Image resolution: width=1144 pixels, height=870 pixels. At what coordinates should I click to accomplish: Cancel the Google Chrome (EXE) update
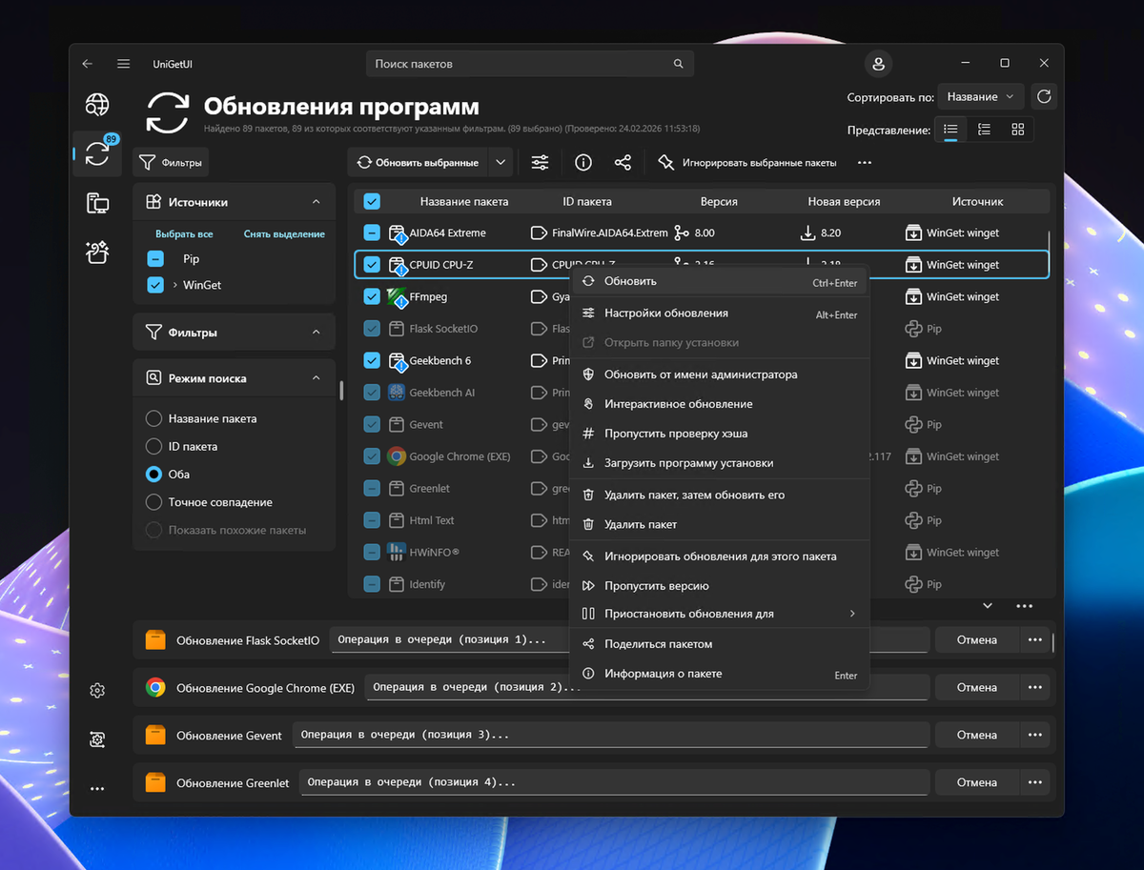click(976, 688)
